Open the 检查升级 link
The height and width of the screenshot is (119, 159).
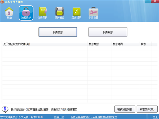[59, 117]
